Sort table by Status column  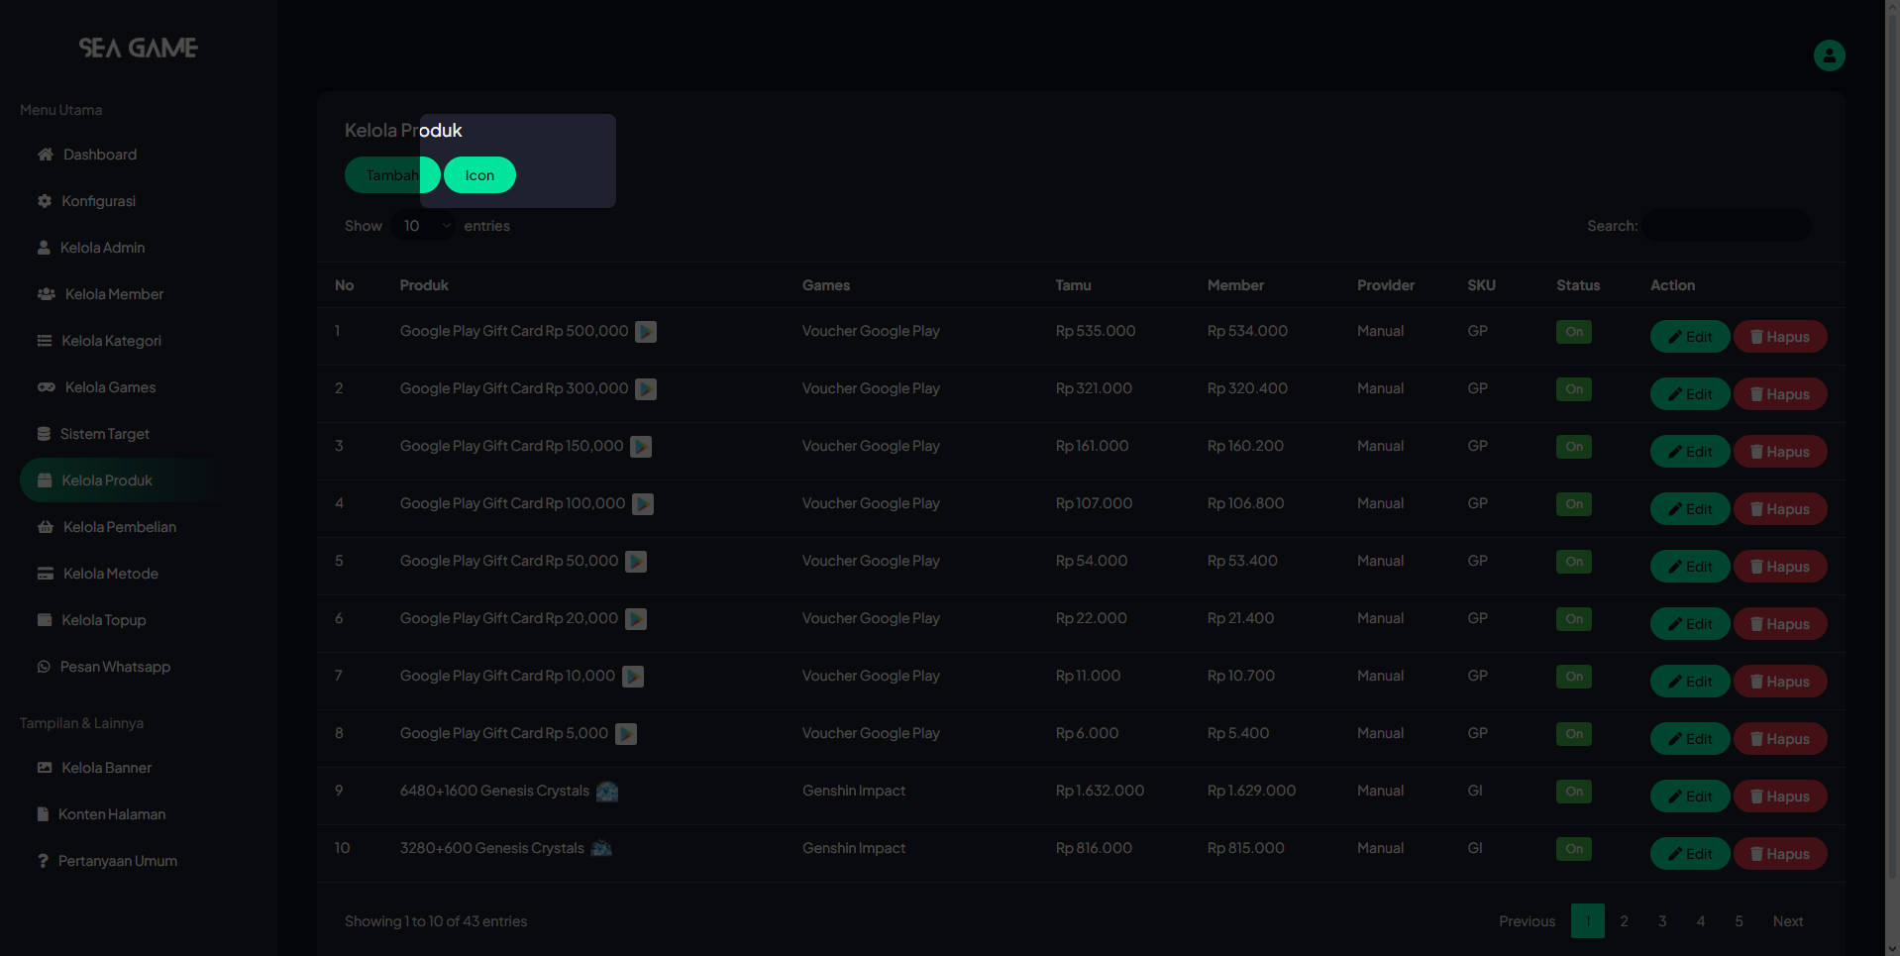coord(1578,285)
